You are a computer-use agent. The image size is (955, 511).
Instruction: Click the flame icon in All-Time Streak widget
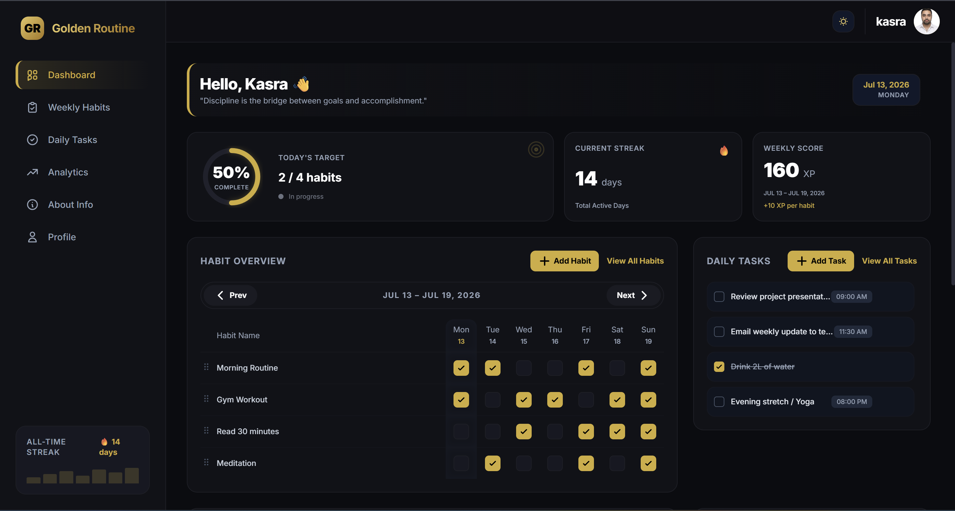(x=104, y=442)
